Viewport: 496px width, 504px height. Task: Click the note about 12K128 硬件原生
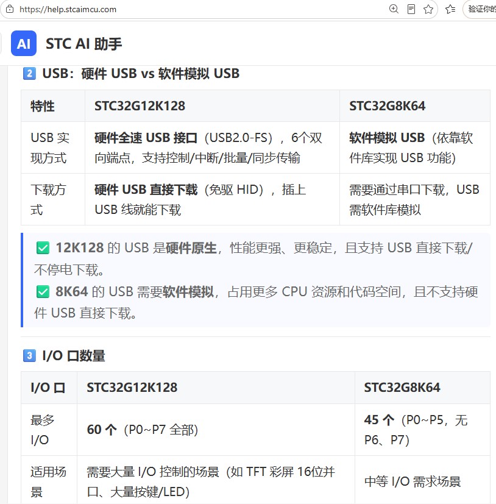point(253,259)
